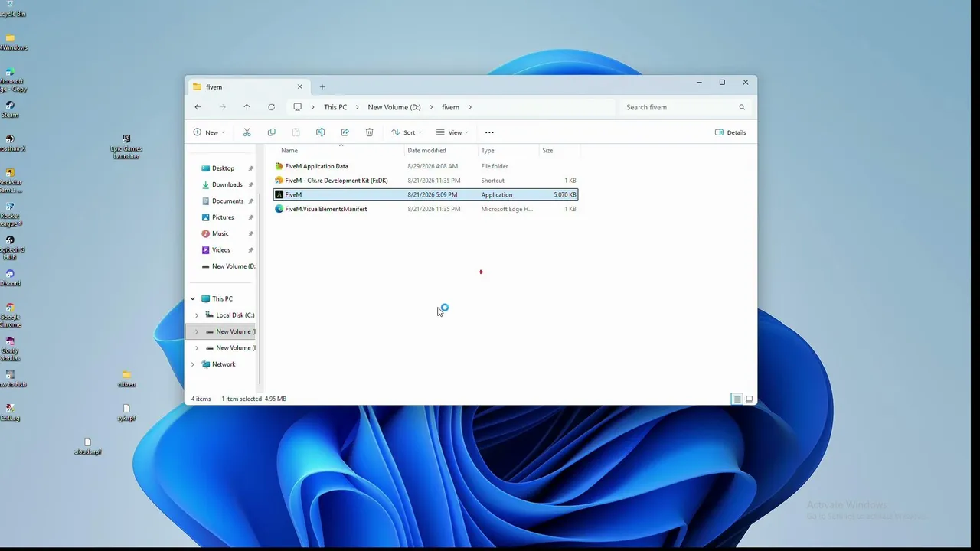
Task: Click the chevron after New Volume (D:) in address bar
Action: tap(431, 107)
